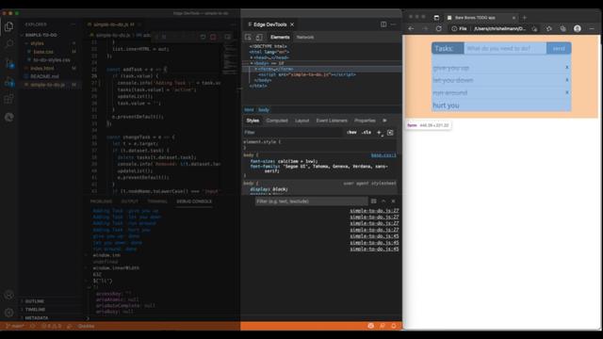Open Favorites star icon in browser toolbar

tap(548, 28)
